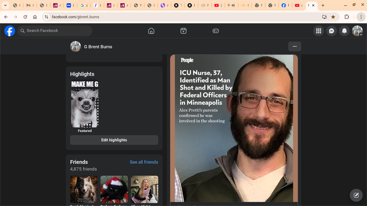
Task: Open the Facebook logo home link
Action: click(x=10, y=31)
